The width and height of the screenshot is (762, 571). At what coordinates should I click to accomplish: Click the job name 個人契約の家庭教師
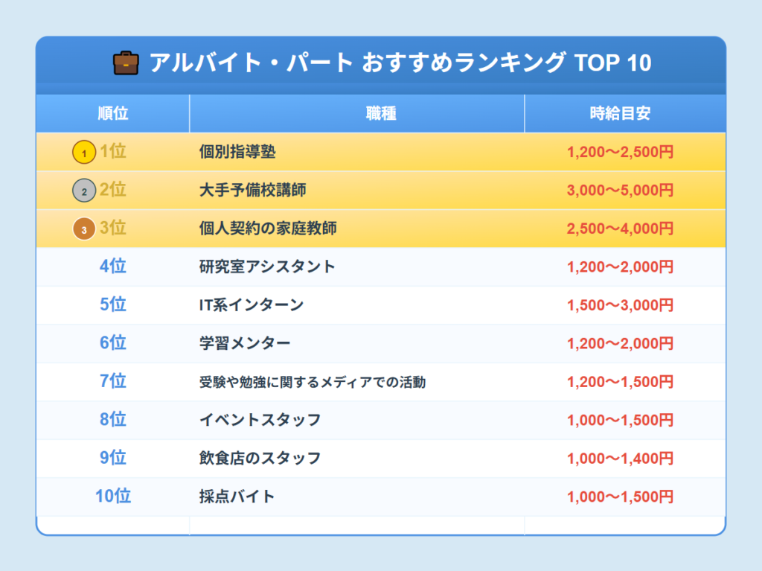[x=268, y=228]
